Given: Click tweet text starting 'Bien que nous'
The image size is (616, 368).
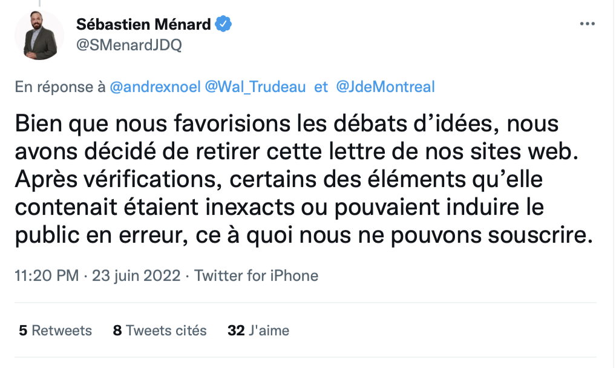Looking at the screenshot, I should [x=304, y=179].
